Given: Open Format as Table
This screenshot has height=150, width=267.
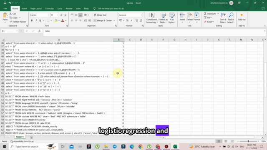Looking at the screenshot, I should click(163, 18).
